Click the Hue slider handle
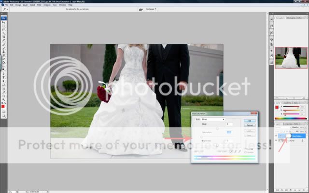Screen dimensions: 309x193 tap(218, 128)
